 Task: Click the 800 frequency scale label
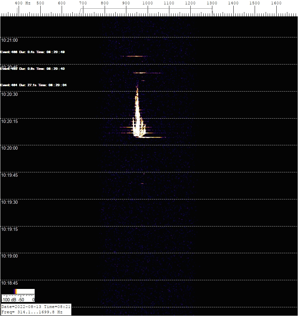click(105, 3)
